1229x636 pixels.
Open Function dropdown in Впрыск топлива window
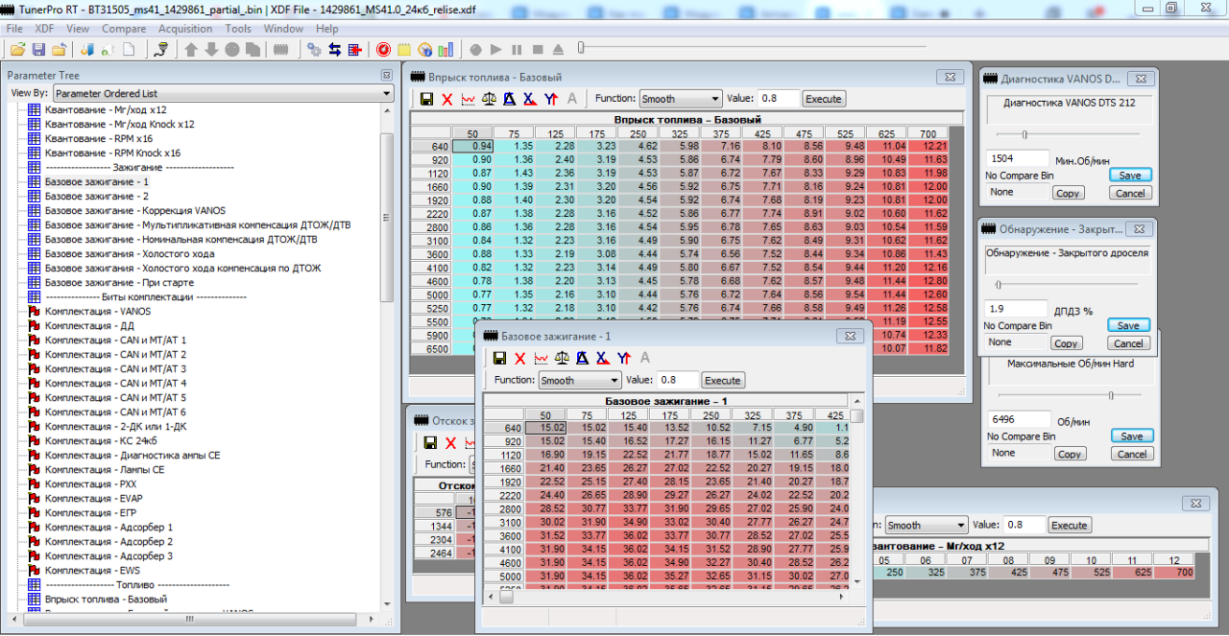(681, 99)
